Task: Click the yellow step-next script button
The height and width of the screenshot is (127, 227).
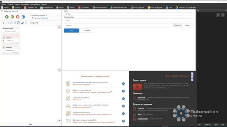Action: pos(12,17)
